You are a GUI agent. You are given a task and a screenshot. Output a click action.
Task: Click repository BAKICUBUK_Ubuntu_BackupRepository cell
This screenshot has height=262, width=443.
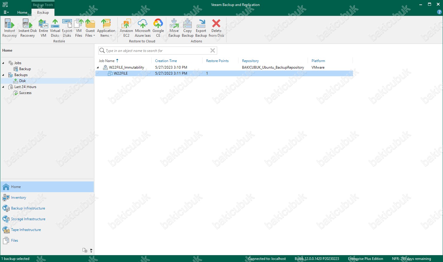click(273, 67)
